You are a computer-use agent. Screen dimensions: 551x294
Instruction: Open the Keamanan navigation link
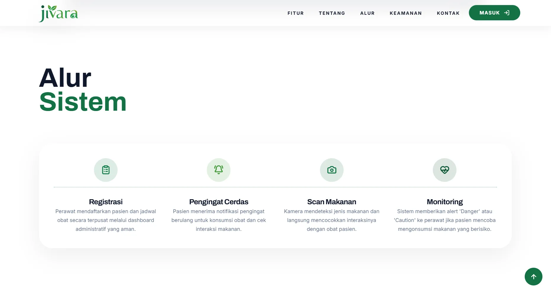coord(406,13)
